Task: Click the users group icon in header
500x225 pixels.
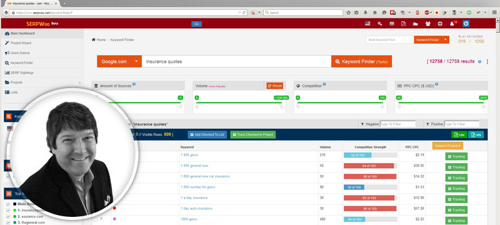Action: [427, 24]
